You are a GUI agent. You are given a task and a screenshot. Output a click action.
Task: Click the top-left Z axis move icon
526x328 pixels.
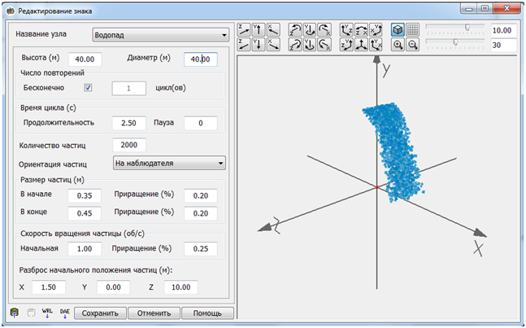243,29
